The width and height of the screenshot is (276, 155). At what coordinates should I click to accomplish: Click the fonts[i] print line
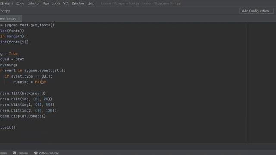pyautogui.click(x=14, y=42)
